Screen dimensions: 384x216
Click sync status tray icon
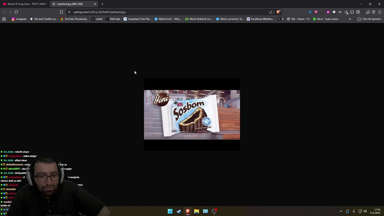(x=347, y=211)
